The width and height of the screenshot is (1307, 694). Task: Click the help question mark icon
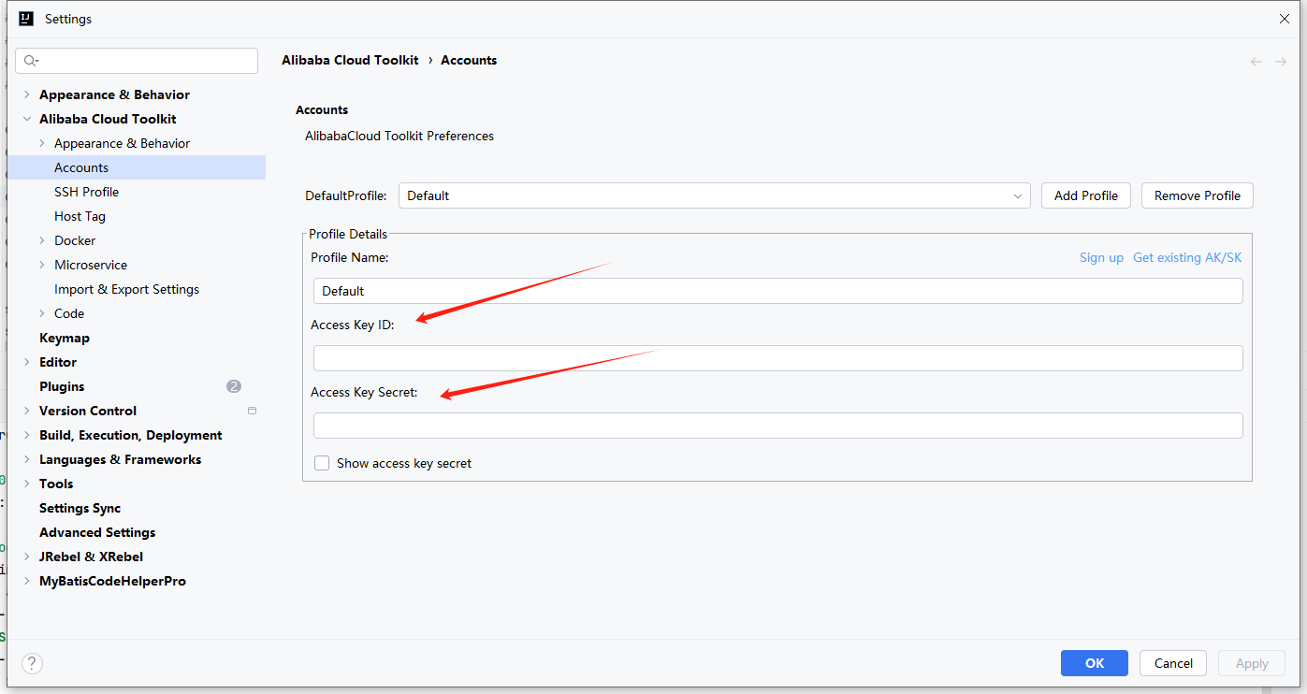pos(32,663)
